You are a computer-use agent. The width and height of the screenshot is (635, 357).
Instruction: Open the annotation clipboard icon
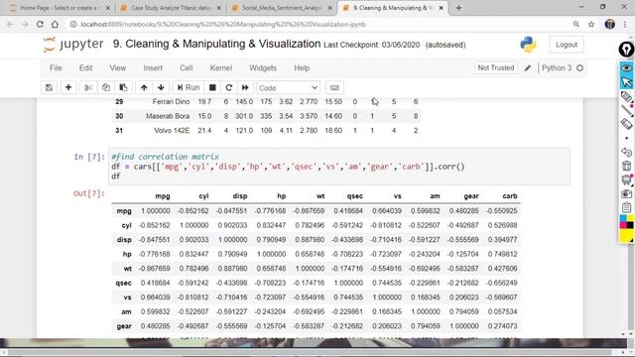626,207
